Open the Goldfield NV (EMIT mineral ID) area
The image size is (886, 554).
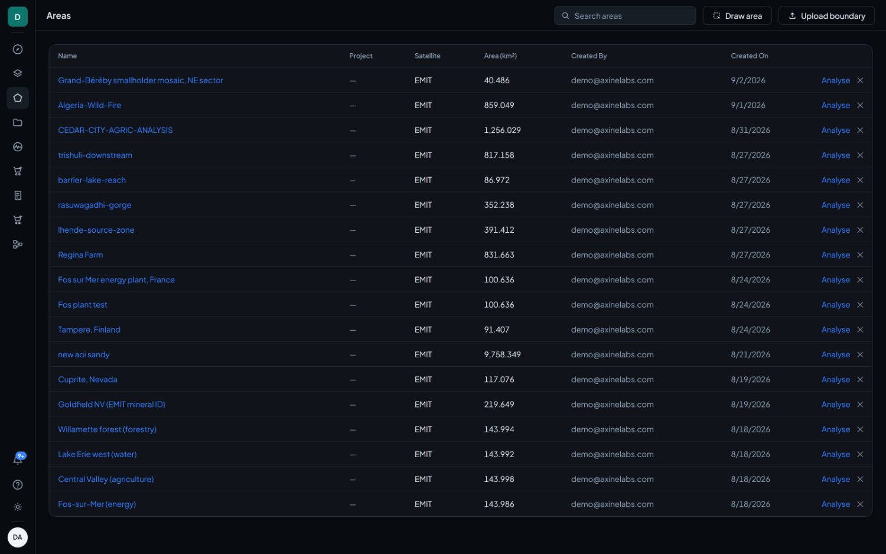coord(112,405)
